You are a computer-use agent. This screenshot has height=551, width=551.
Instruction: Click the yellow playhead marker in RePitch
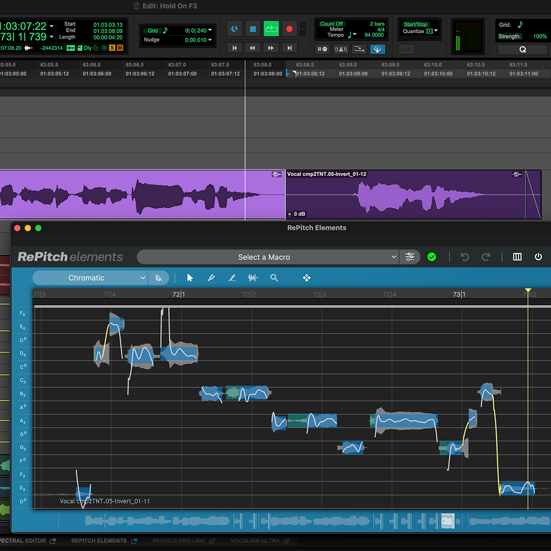click(x=528, y=290)
